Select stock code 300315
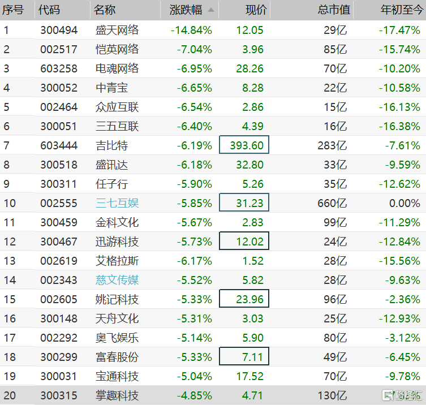The height and width of the screenshot is (405, 426). coord(59,395)
